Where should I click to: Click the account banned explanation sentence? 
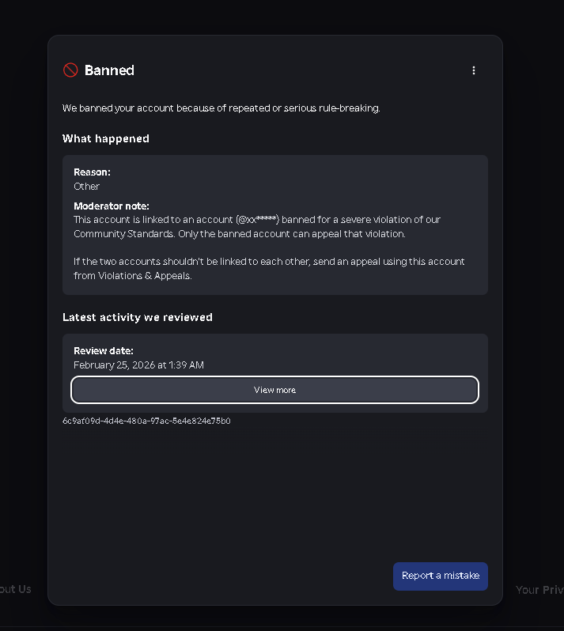221,108
